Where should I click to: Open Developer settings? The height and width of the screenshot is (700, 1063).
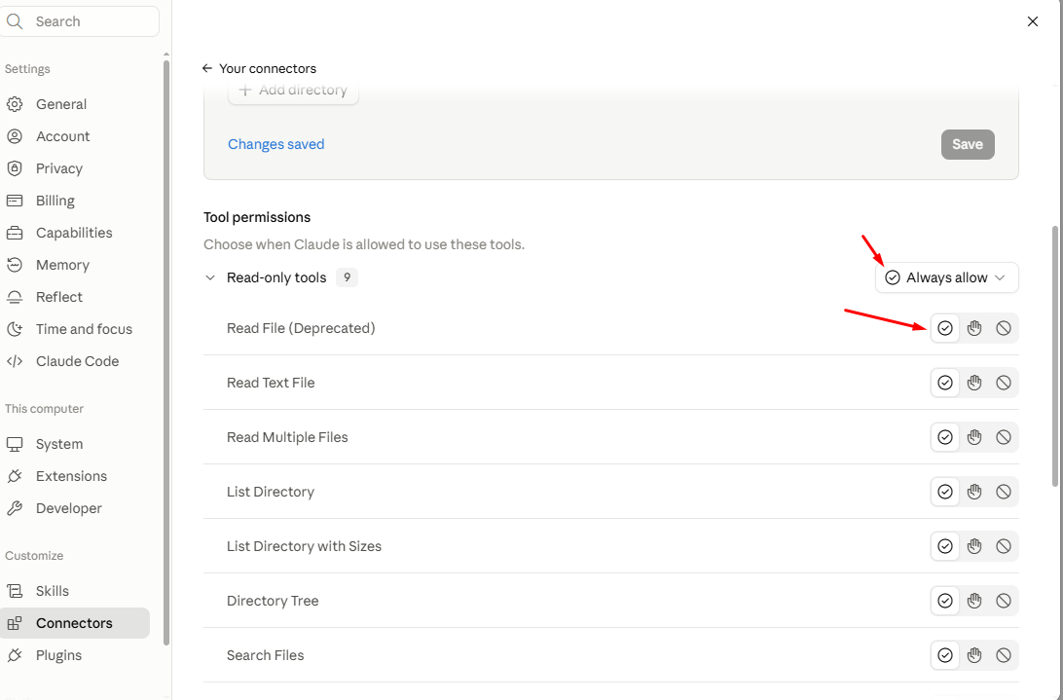[75, 508]
